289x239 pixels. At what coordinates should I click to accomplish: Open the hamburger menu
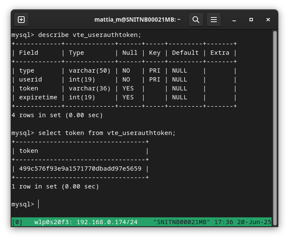(x=214, y=20)
